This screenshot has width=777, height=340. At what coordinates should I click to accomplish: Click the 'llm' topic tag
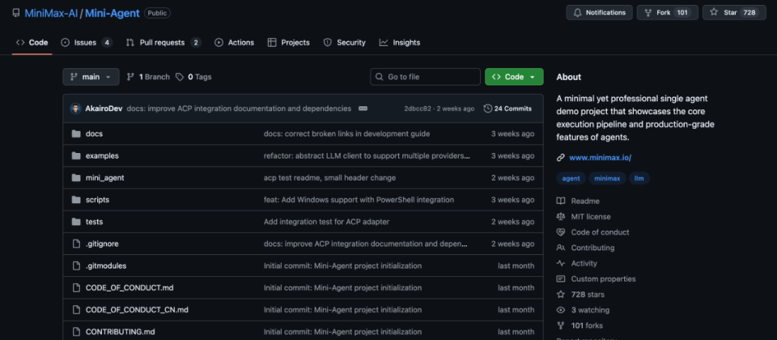(x=639, y=178)
